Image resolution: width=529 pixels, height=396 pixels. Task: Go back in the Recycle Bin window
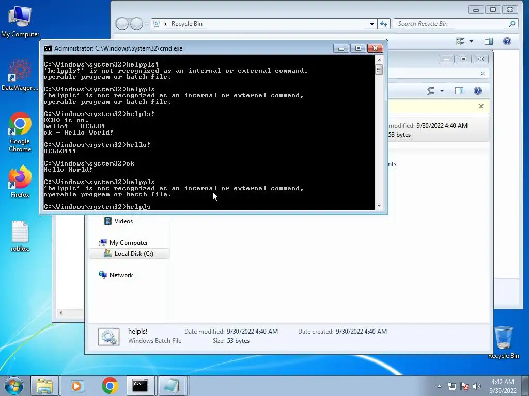tap(122, 24)
